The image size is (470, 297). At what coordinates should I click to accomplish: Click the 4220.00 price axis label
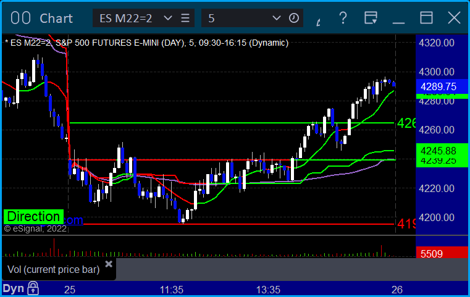coord(437,188)
